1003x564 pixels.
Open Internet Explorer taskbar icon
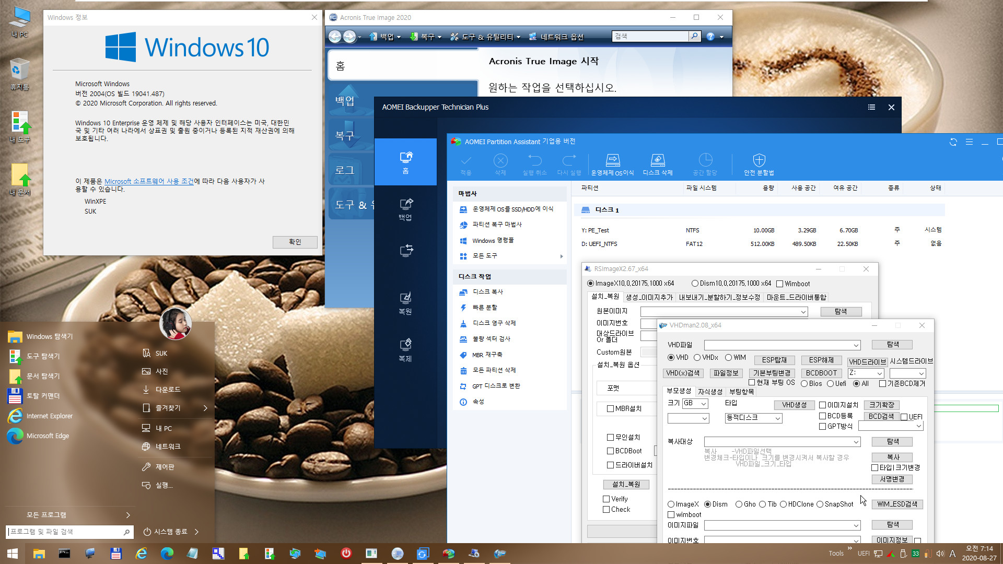141,554
